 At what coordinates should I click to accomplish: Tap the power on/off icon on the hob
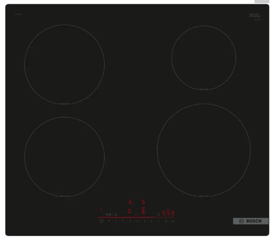[101, 221]
